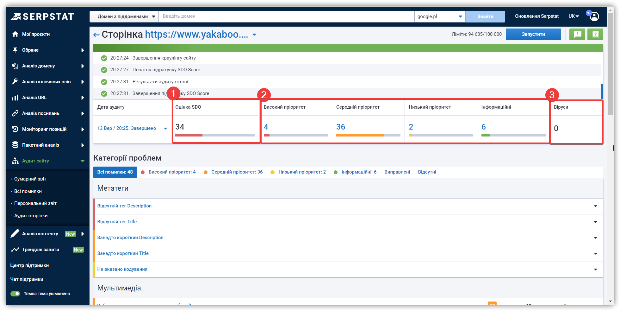Screen dimensions: 620x311
Task: Switch to the Виправлені tab
Action: (397, 172)
